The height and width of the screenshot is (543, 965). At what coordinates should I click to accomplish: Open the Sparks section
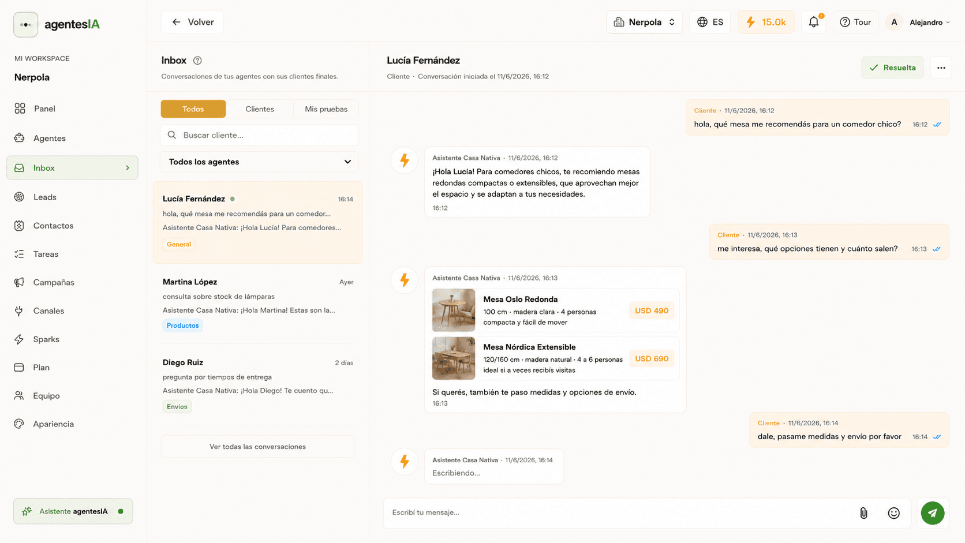click(72, 339)
